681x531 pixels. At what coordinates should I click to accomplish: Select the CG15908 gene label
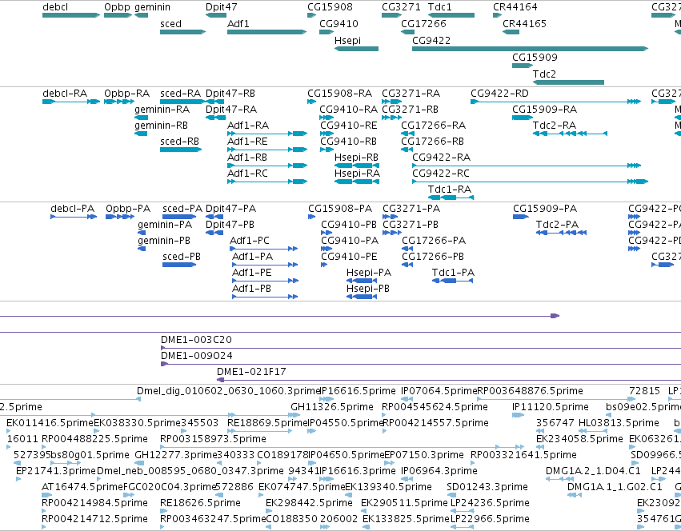tap(330, 7)
